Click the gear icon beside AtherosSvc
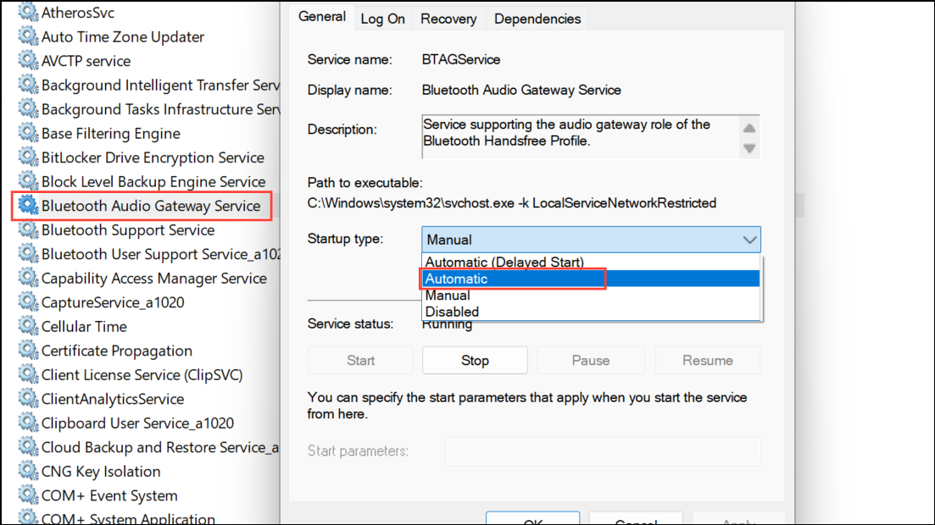The image size is (935, 525). pos(27,11)
